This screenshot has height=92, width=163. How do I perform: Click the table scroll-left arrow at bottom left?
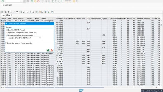tap(1, 87)
